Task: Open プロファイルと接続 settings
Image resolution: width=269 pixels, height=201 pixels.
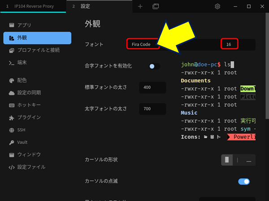Action: [37, 50]
